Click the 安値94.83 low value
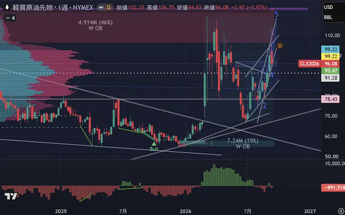 point(189,8)
